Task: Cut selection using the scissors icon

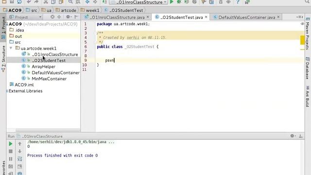Action: 46,2
